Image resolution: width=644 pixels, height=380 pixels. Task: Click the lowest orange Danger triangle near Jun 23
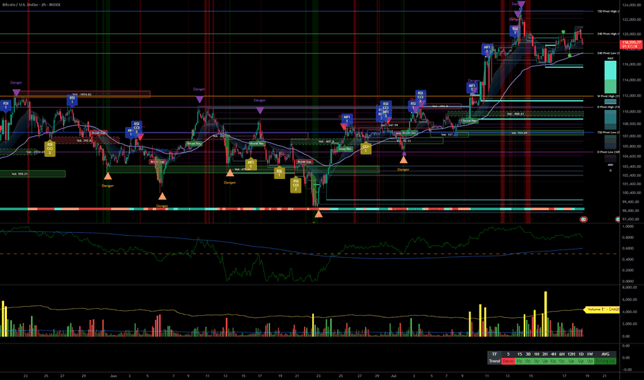click(x=319, y=213)
